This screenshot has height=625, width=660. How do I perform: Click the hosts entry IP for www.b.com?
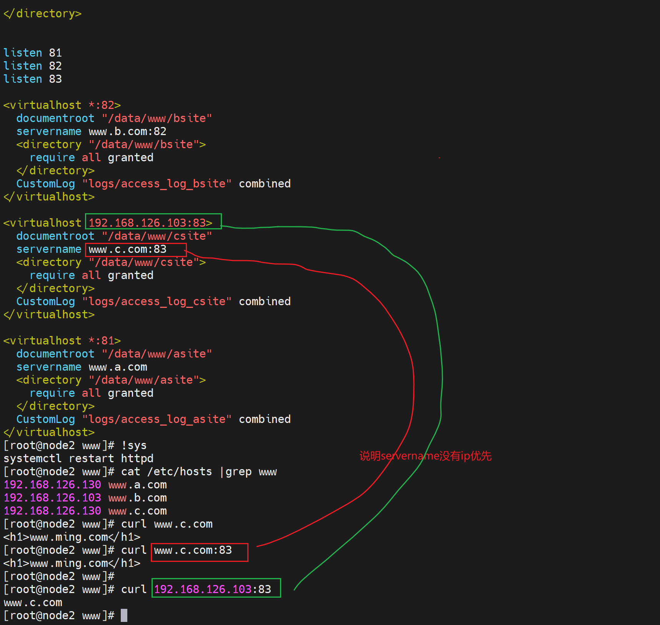52,498
